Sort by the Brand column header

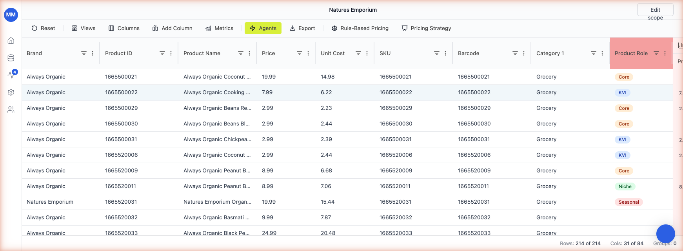click(x=34, y=53)
